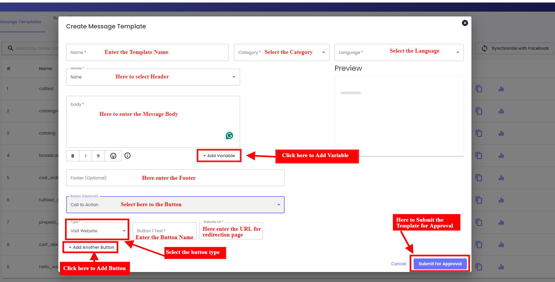Screen dimensions: 555x282
Task: Click the info icon beside formatting toolbar
Action: (x=127, y=156)
